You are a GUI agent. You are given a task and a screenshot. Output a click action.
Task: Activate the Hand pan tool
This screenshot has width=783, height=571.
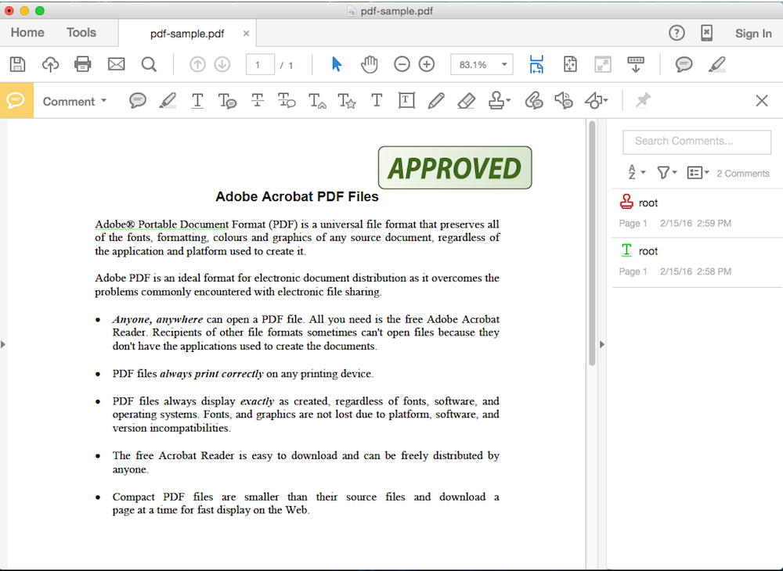coord(369,64)
